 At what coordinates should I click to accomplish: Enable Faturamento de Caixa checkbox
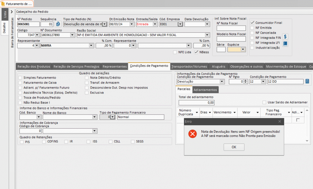point(20,82)
